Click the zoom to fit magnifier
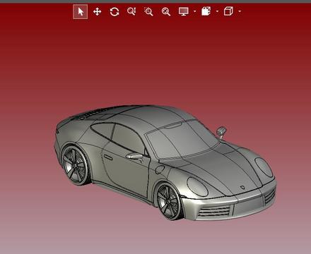 (166, 11)
